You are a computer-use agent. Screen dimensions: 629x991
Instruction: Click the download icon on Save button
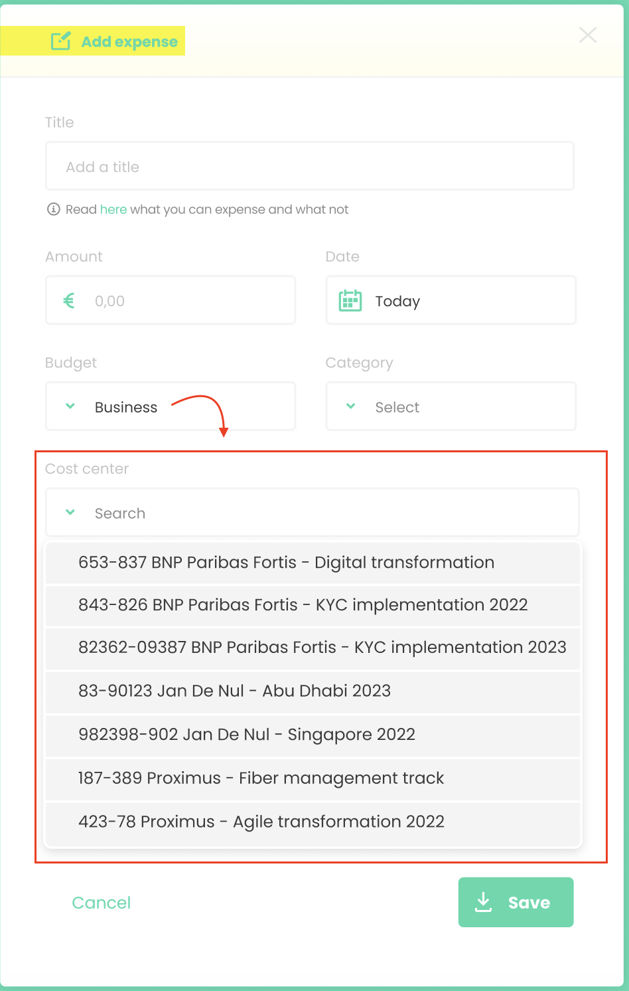pyautogui.click(x=484, y=902)
